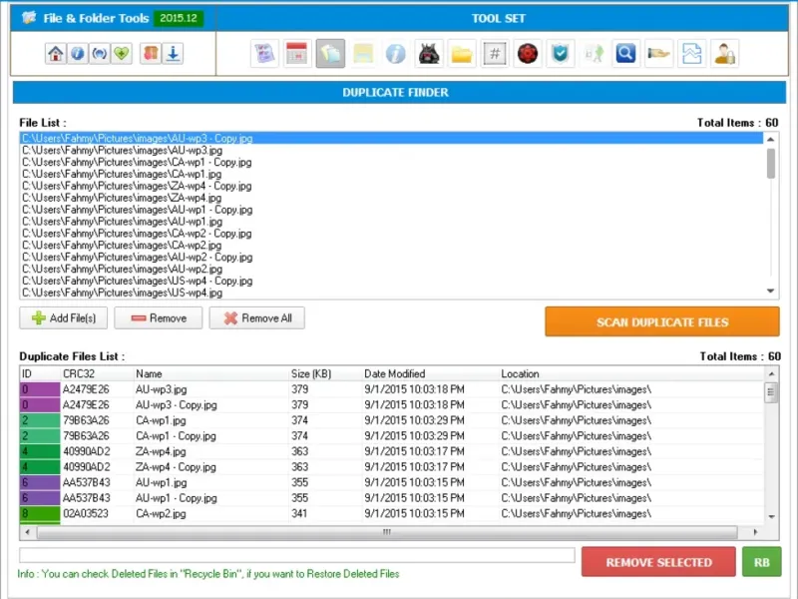The width and height of the screenshot is (798, 599).
Task: Click the yellow folder tool icon
Action: pyautogui.click(x=462, y=54)
